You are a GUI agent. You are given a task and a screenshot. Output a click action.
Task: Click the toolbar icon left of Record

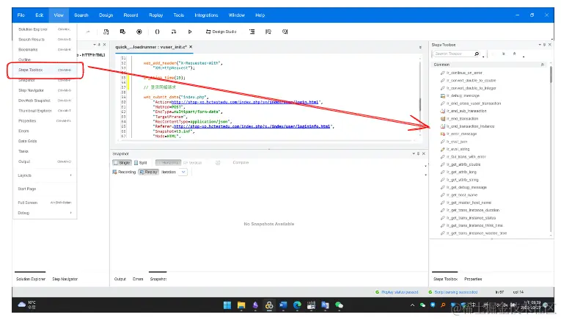pyautogui.click(x=122, y=32)
